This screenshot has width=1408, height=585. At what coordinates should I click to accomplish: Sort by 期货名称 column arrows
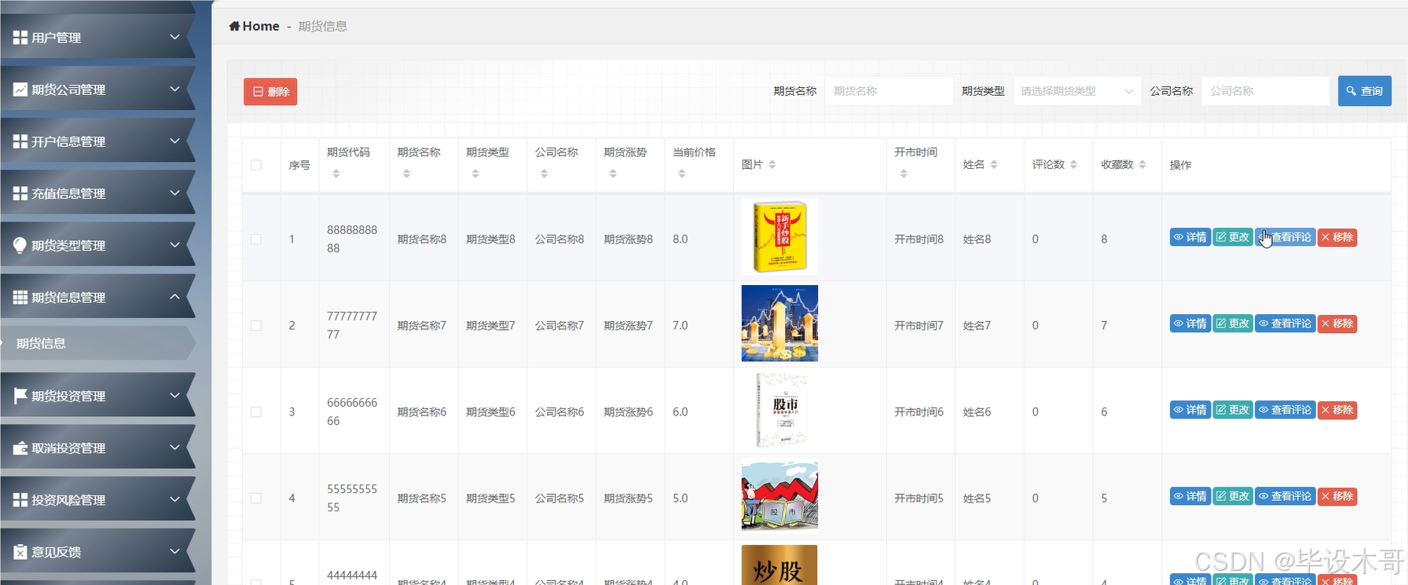tap(406, 174)
